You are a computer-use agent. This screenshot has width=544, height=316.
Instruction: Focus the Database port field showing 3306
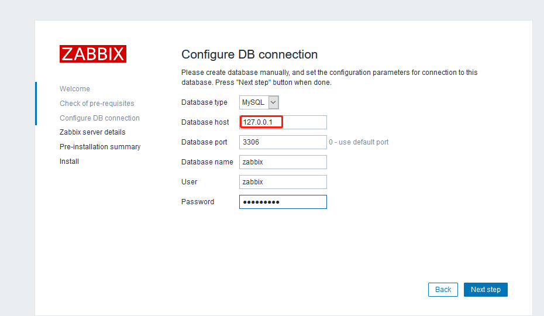283,142
